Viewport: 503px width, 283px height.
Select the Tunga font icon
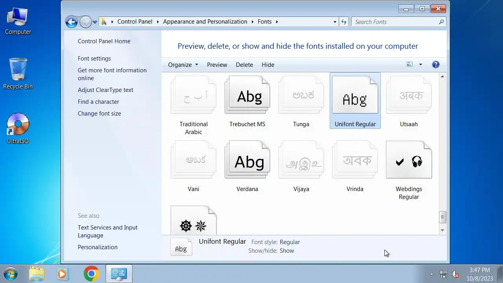click(301, 96)
